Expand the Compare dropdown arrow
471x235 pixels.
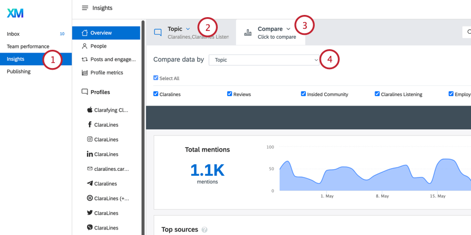click(288, 29)
